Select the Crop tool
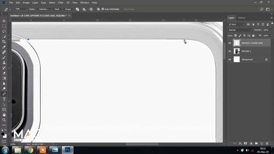 [x=4, y=42]
